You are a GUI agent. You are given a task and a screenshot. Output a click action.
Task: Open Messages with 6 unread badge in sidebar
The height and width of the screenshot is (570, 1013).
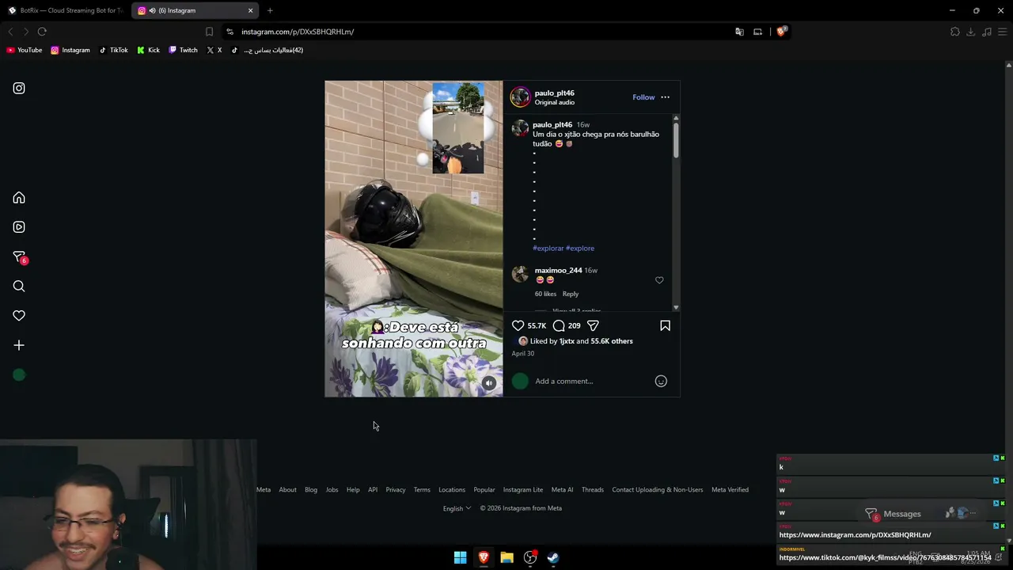click(x=20, y=257)
